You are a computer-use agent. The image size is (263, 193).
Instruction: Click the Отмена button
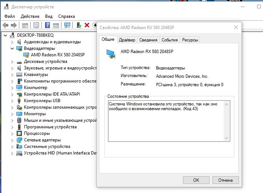pos(225,180)
